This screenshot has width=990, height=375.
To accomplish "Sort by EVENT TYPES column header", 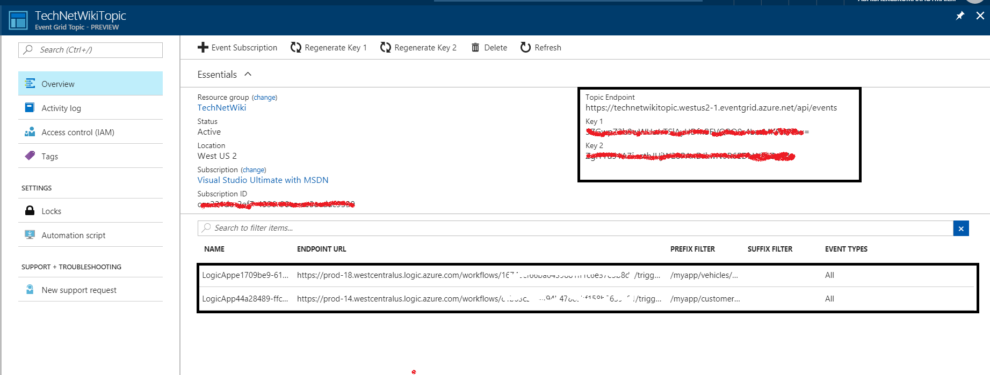I will click(x=846, y=249).
